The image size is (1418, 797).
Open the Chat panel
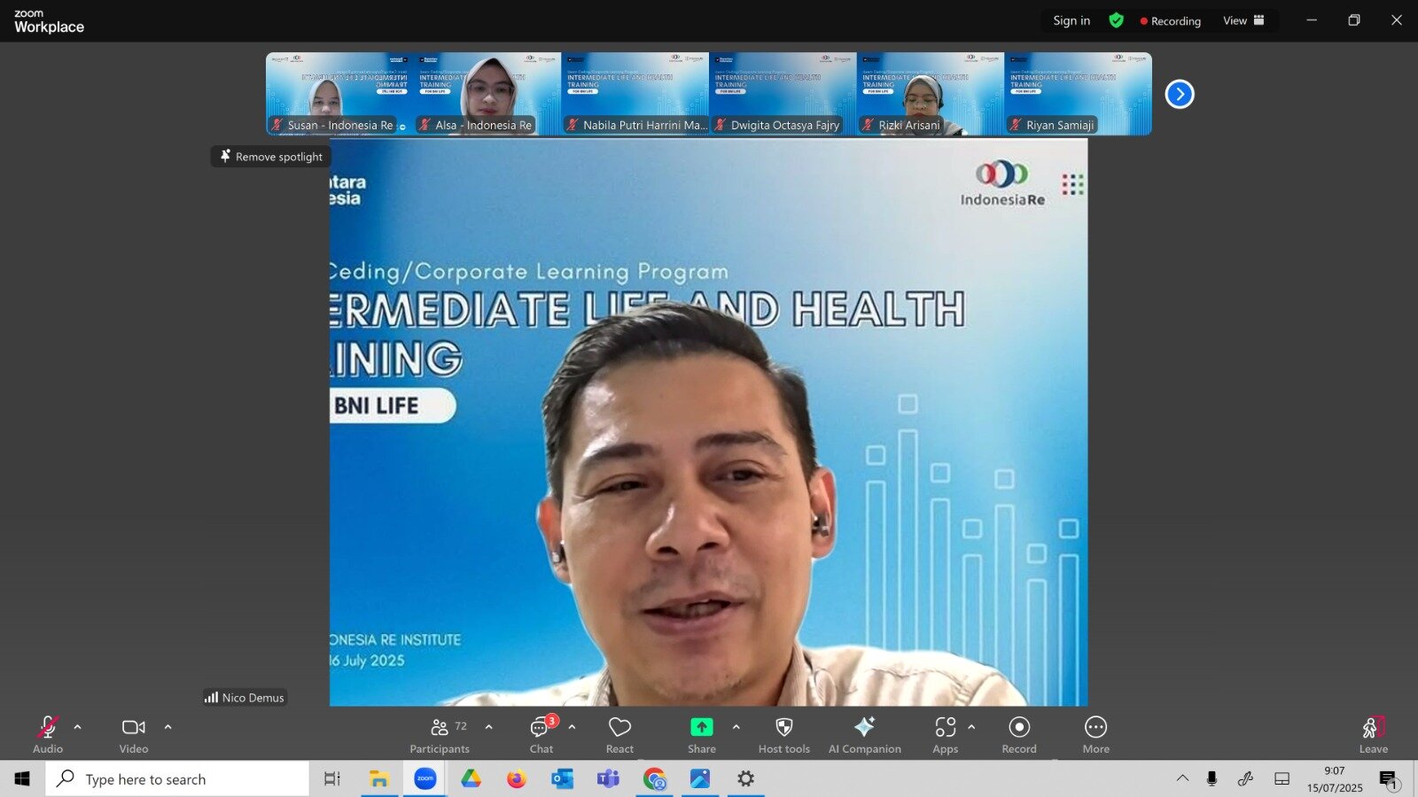[x=541, y=734]
